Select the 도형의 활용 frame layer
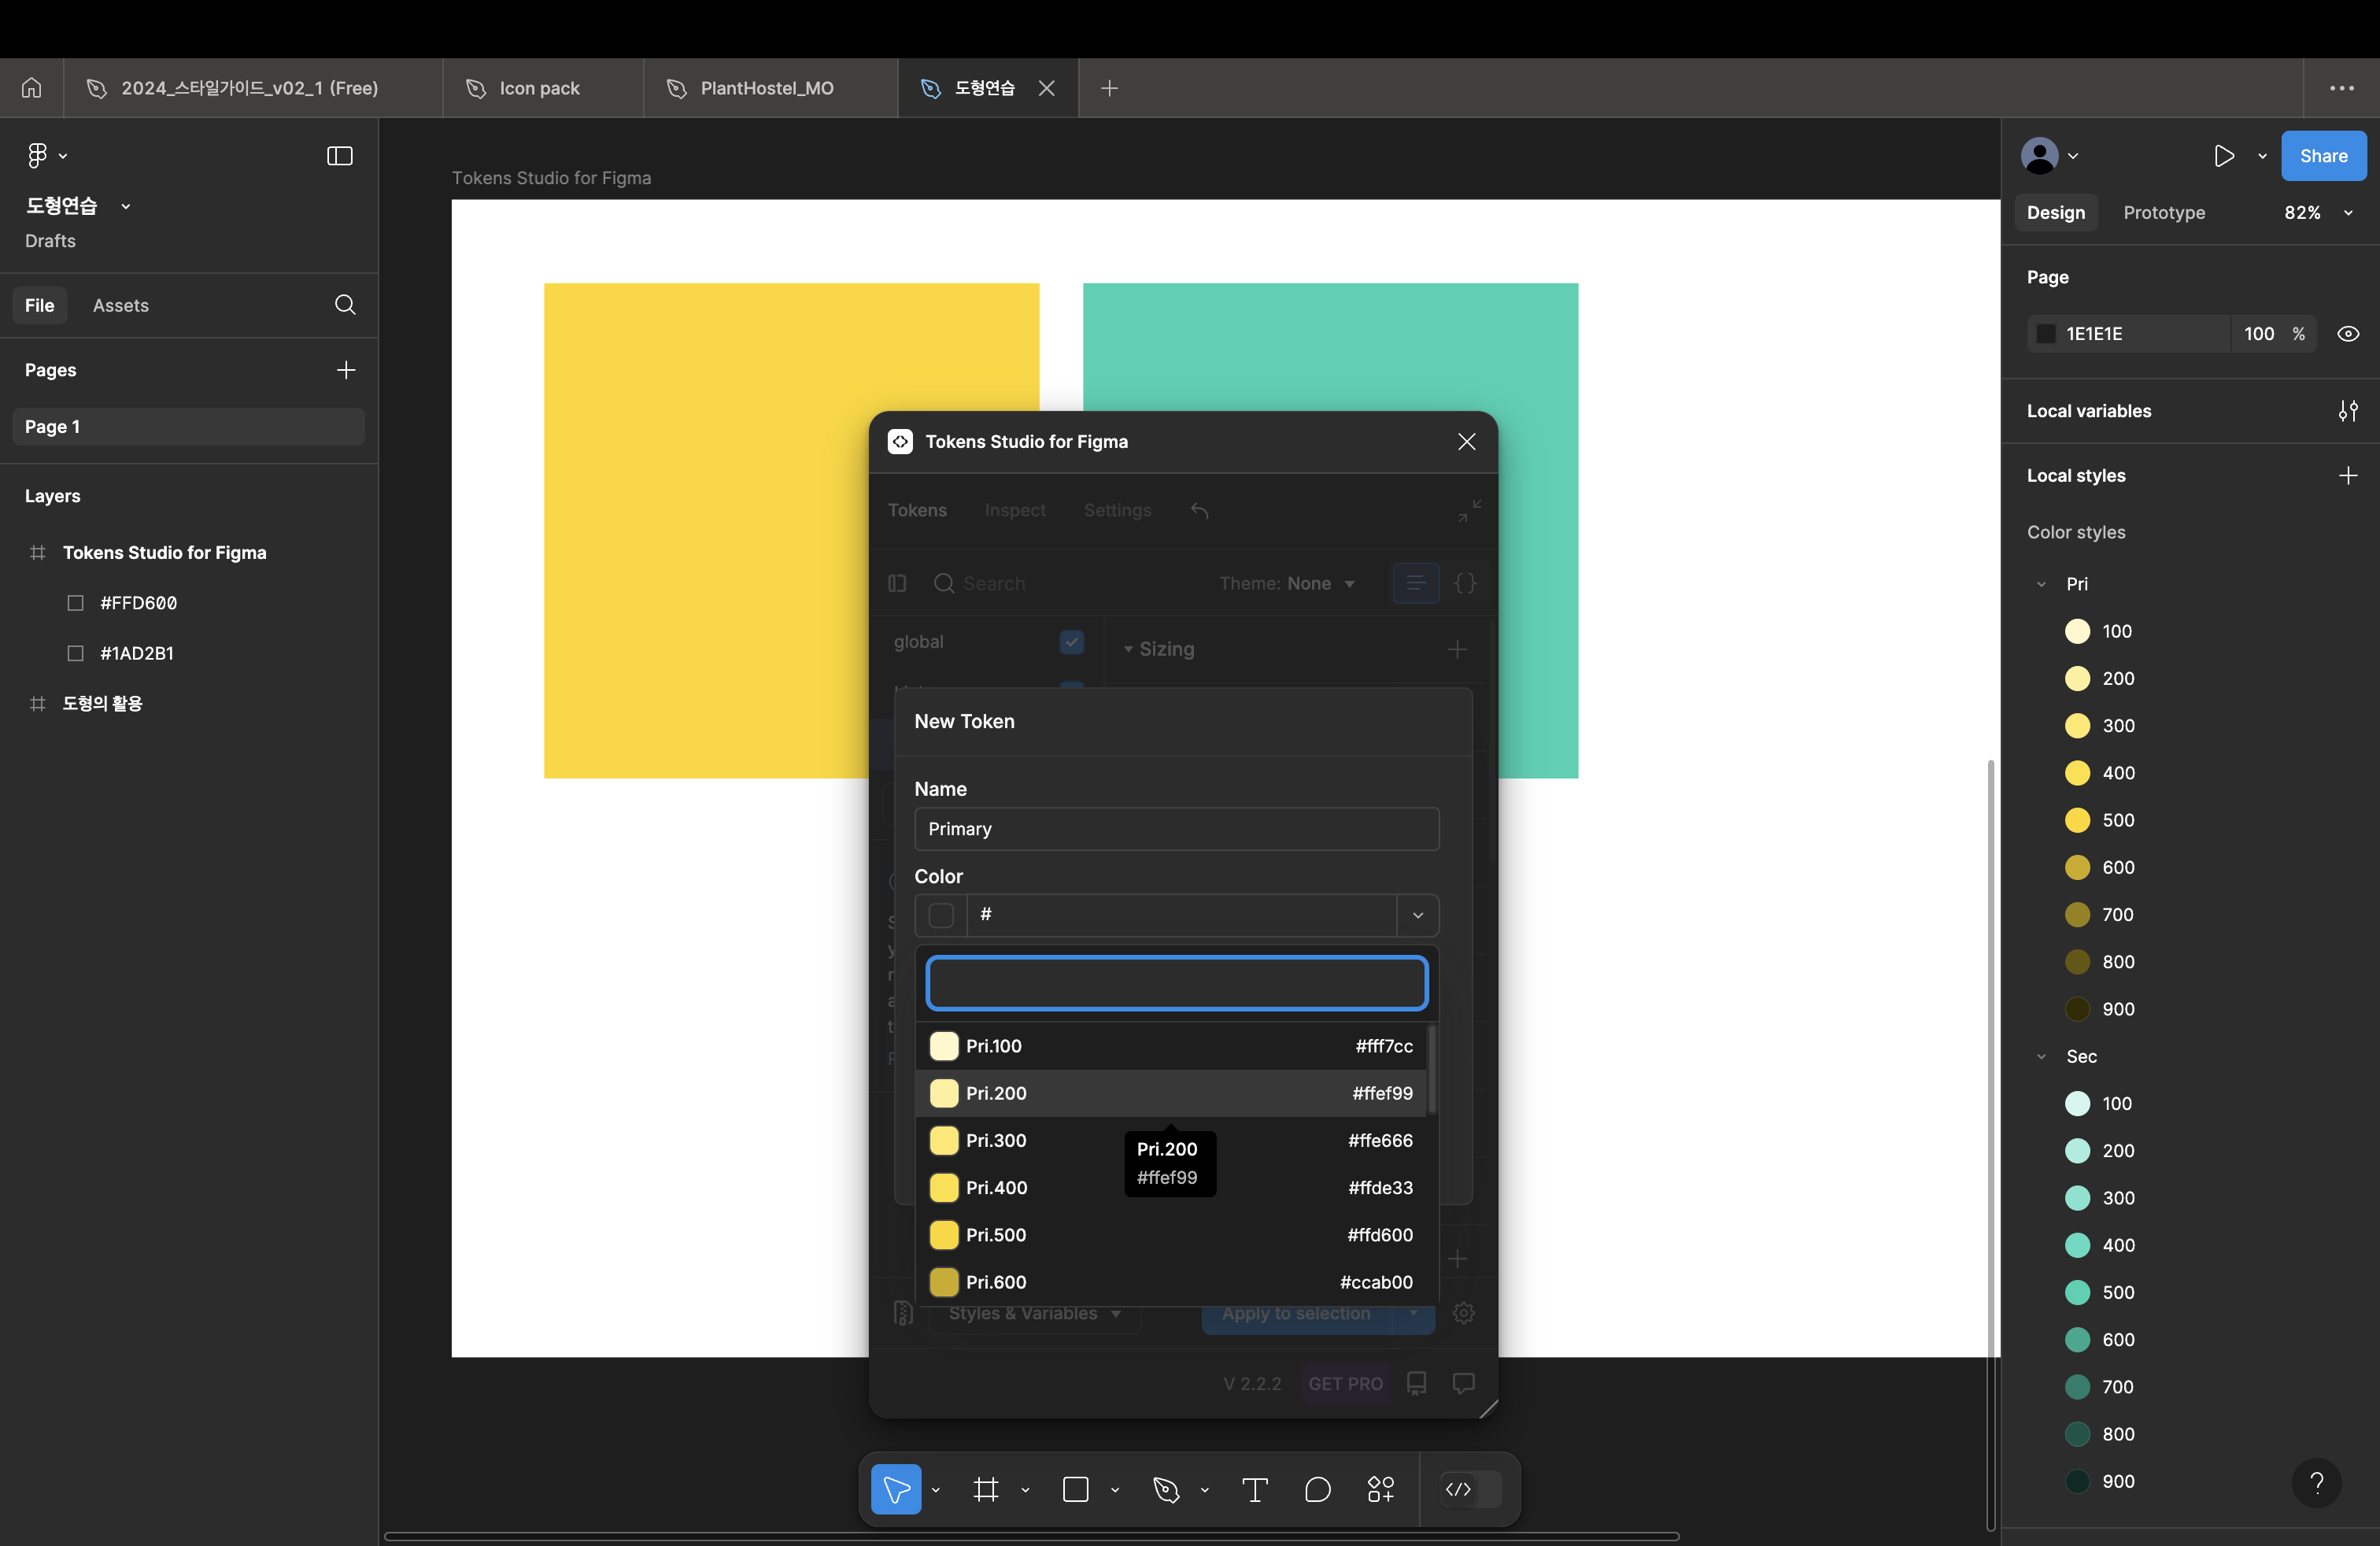The width and height of the screenshot is (2380, 1546). click(x=102, y=703)
